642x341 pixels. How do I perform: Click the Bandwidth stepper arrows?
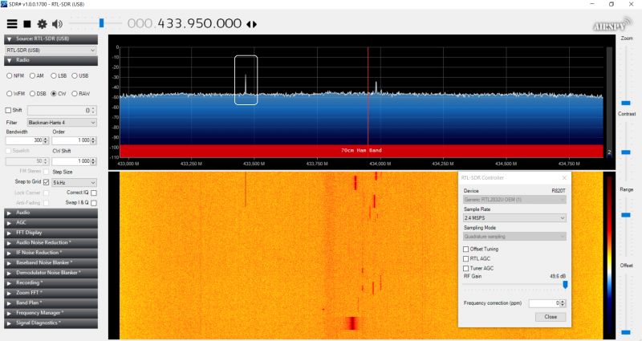click(46, 140)
